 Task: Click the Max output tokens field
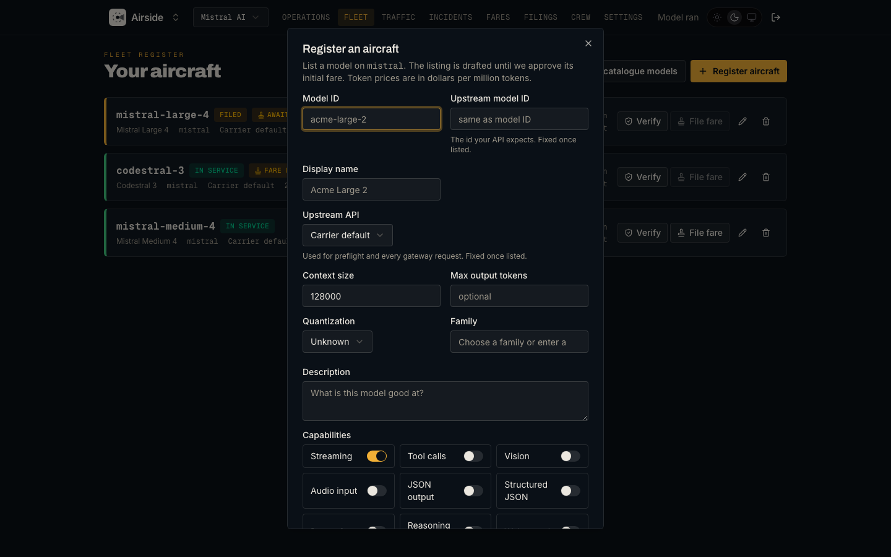click(519, 296)
